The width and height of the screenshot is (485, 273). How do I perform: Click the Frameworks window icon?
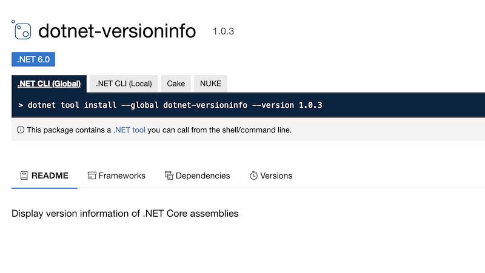click(x=92, y=176)
